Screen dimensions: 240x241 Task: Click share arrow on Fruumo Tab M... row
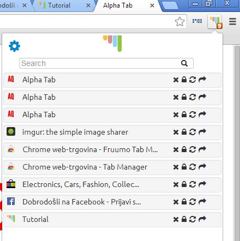202,149
